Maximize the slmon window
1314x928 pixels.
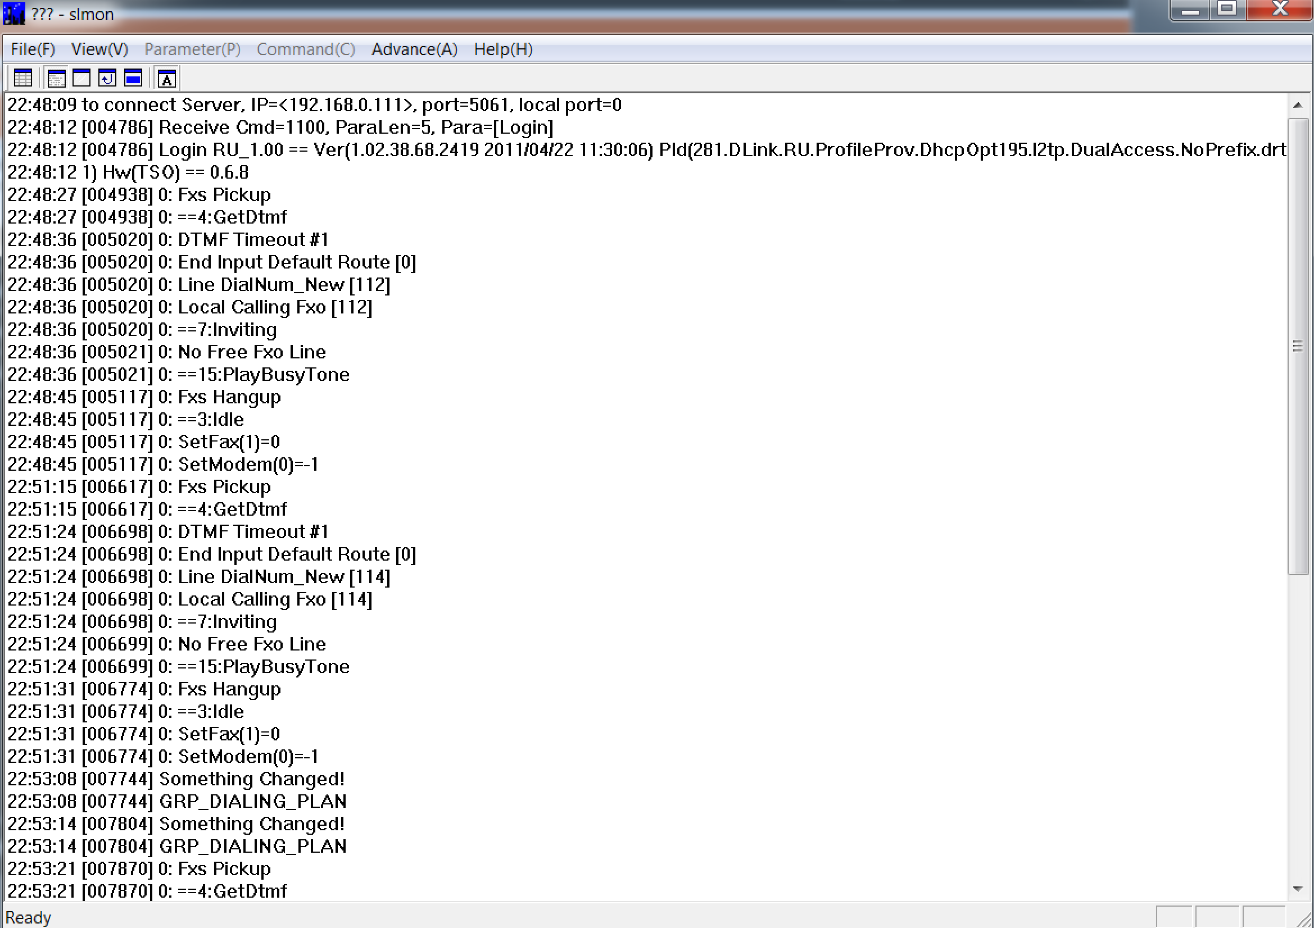click(x=1227, y=10)
